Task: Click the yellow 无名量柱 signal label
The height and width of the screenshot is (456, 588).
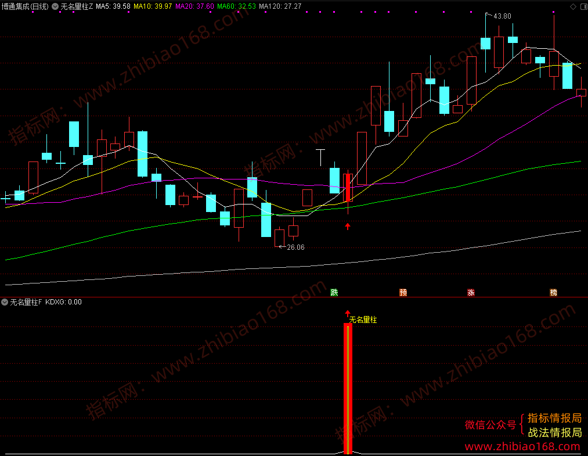Action: [x=363, y=319]
